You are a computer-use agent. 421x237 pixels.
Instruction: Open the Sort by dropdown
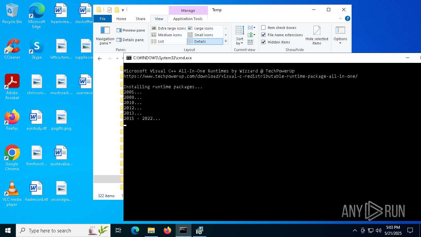pos(239,36)
